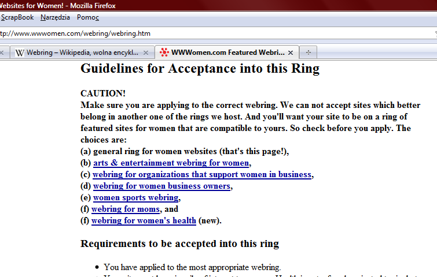Follow webring for women business owners link
Image resolution: width=437 pixels, height=277 pixels.
[x=162, y=186]
